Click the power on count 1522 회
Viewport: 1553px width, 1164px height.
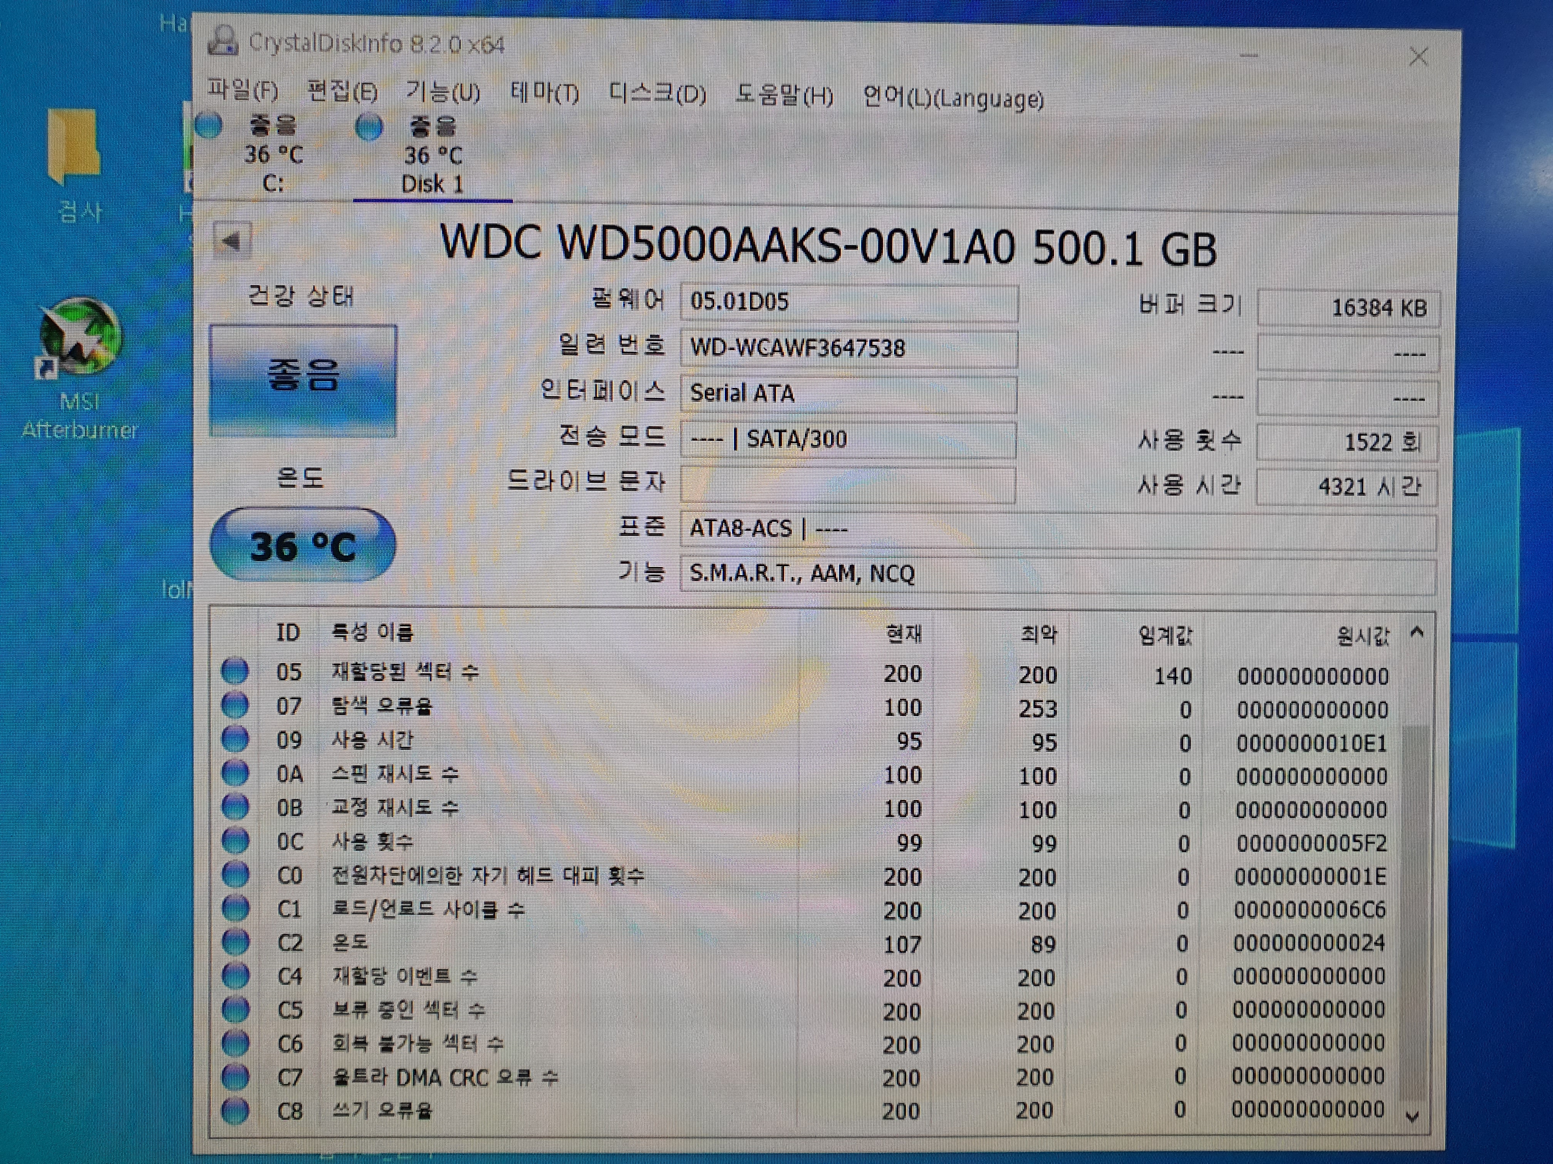tap(1347, 443)
